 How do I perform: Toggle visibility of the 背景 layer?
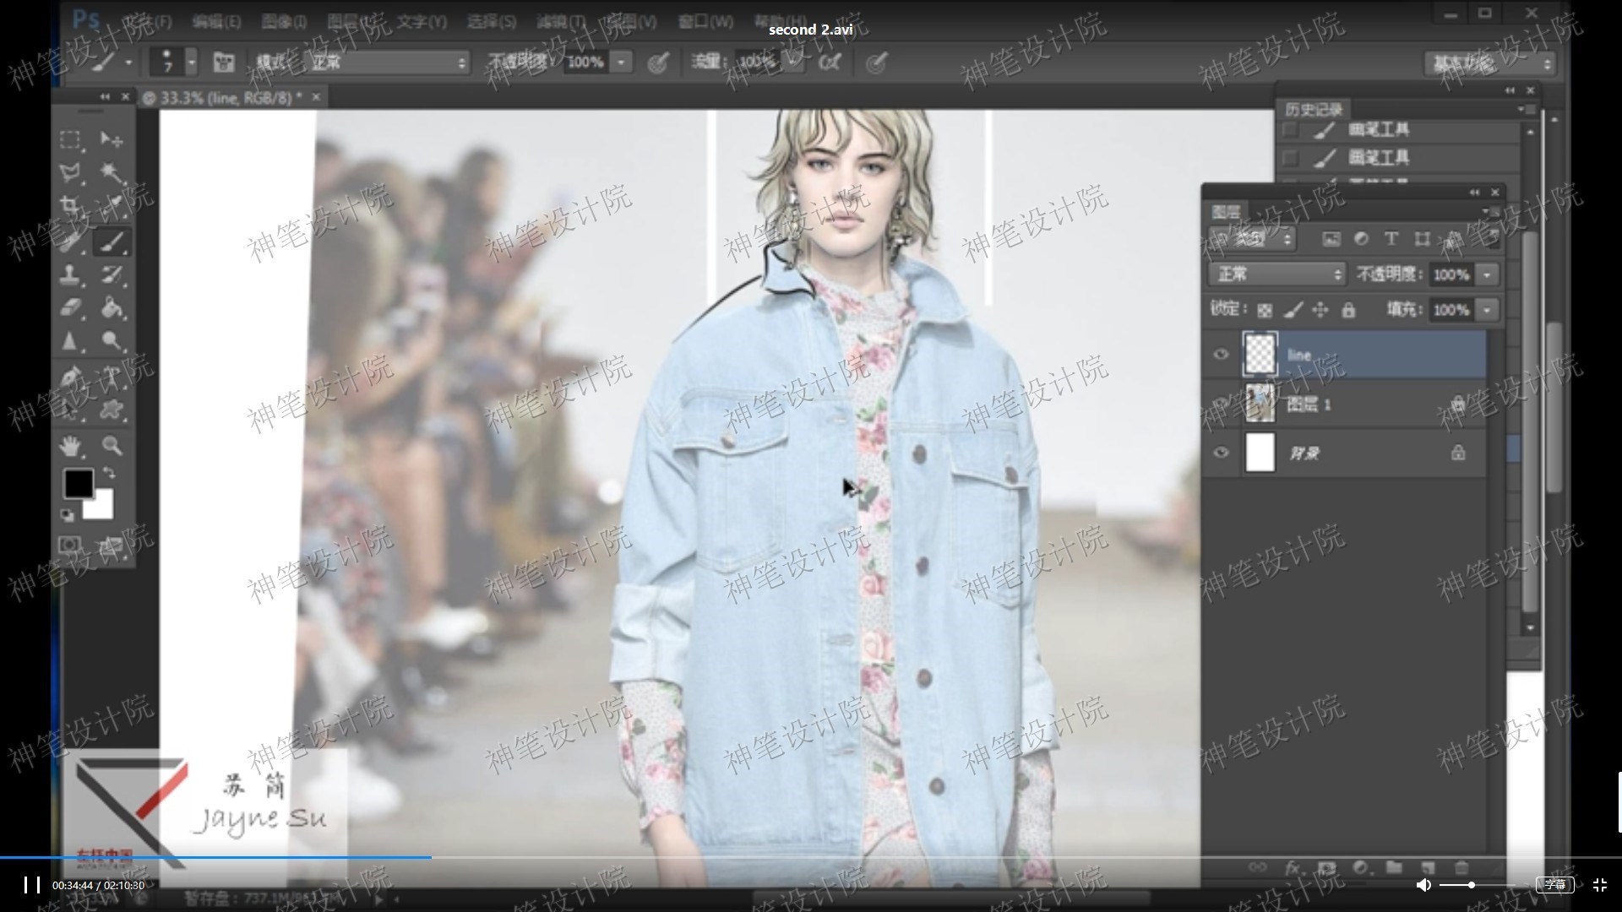click(1221, 453)
